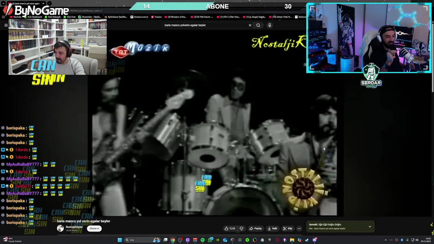Open Discord from the taskbar
This screenshot has width=434, height=244.
314,240
